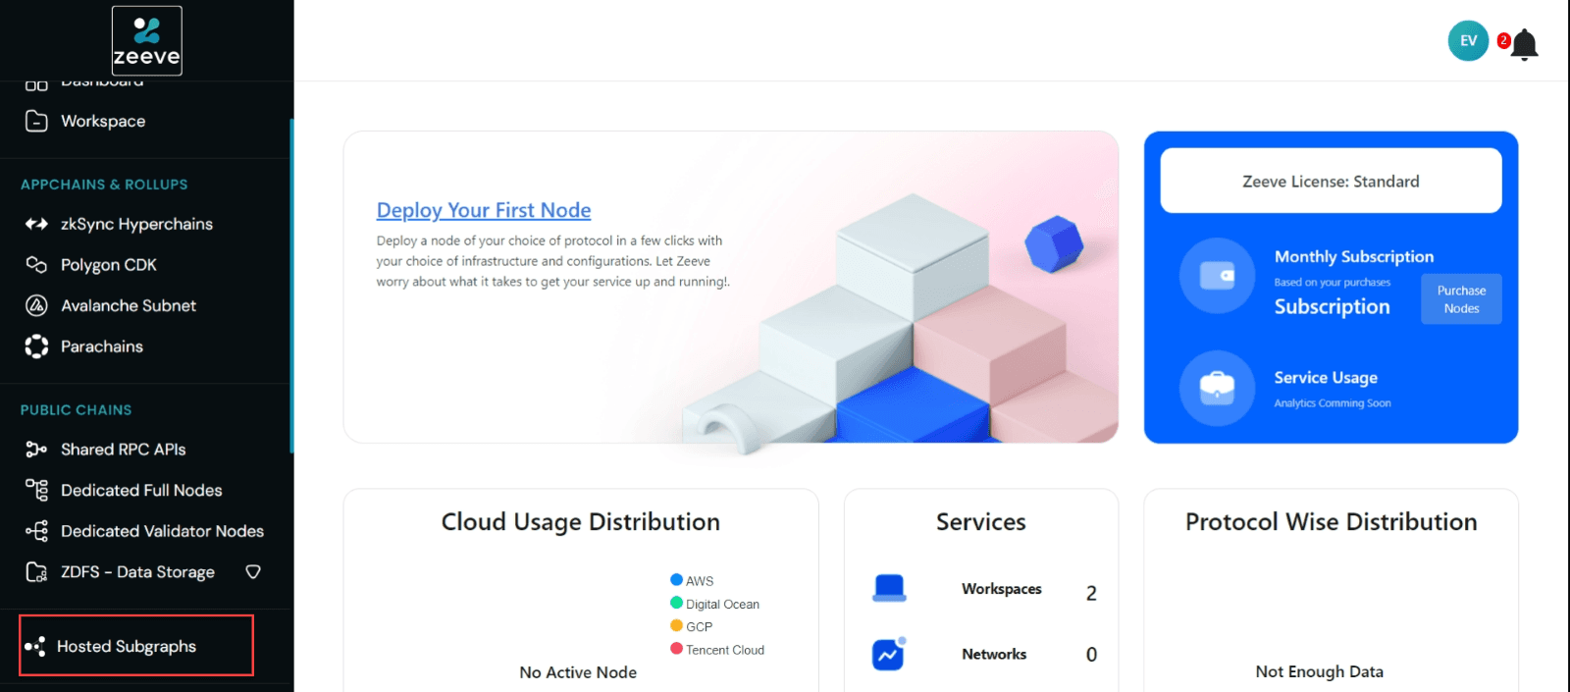Click the Digital Ocean legend dot
Viewport: 1570px width, 692px height.
(x=676, y=603)
